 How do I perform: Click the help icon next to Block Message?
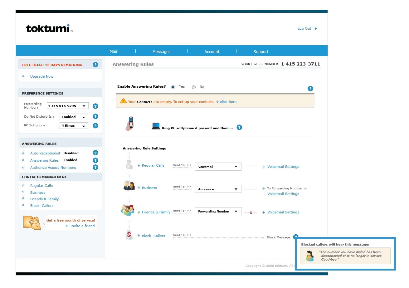tap(296, 237)
